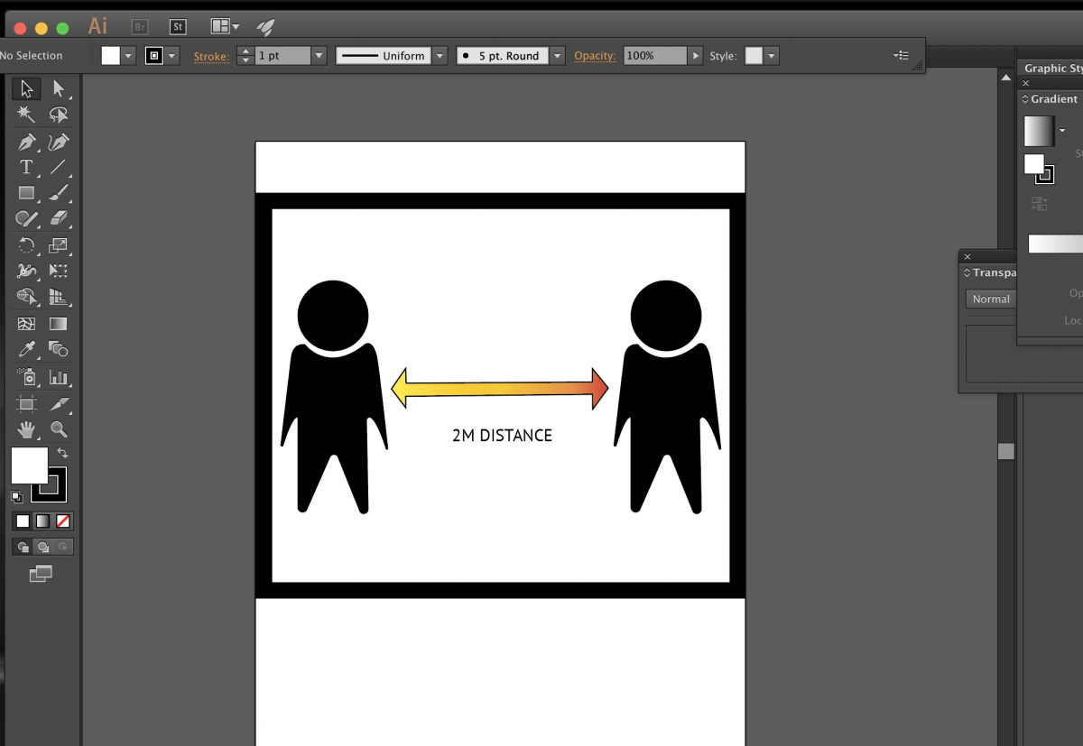Switch to the Gradient panel tab
Viewport: 1083px width, 746px height.
tap(1052, 99)
